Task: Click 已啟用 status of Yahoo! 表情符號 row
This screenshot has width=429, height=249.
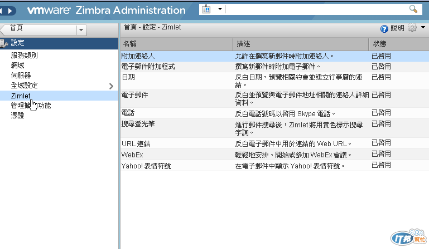Action: click(381, 165)
